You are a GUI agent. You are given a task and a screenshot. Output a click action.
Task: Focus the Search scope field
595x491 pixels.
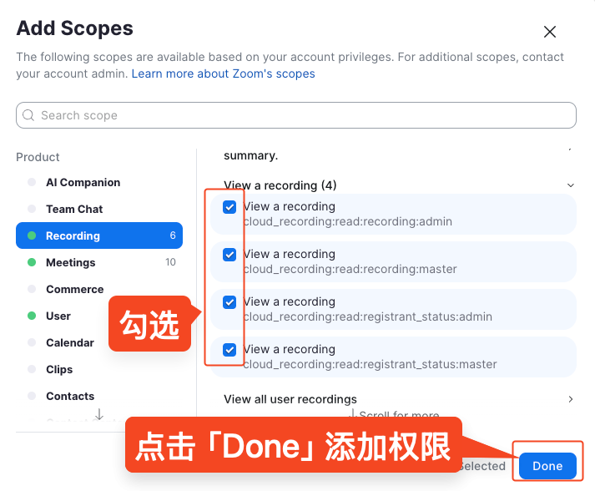[296, 115]
